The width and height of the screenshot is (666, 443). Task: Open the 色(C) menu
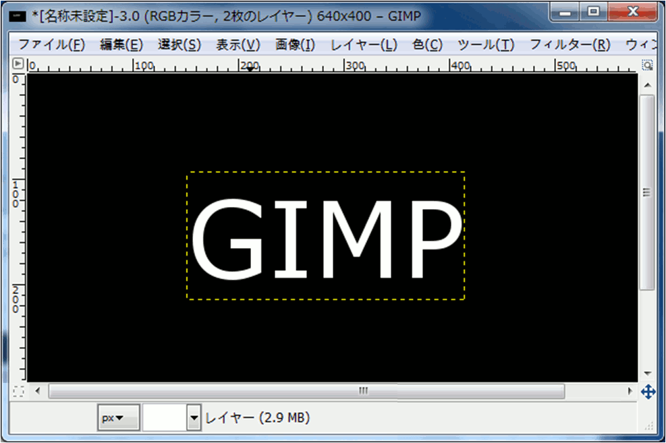427,45
